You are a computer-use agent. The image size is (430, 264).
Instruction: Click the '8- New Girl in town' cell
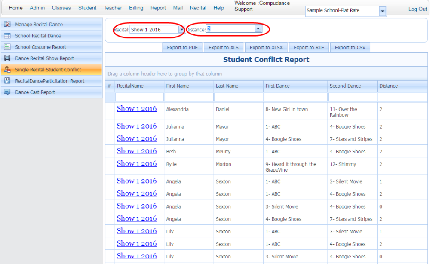(x=295, y=111)
